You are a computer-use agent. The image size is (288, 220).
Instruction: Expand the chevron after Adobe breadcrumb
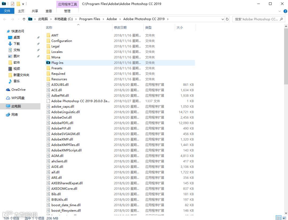(x=120, y=19)
